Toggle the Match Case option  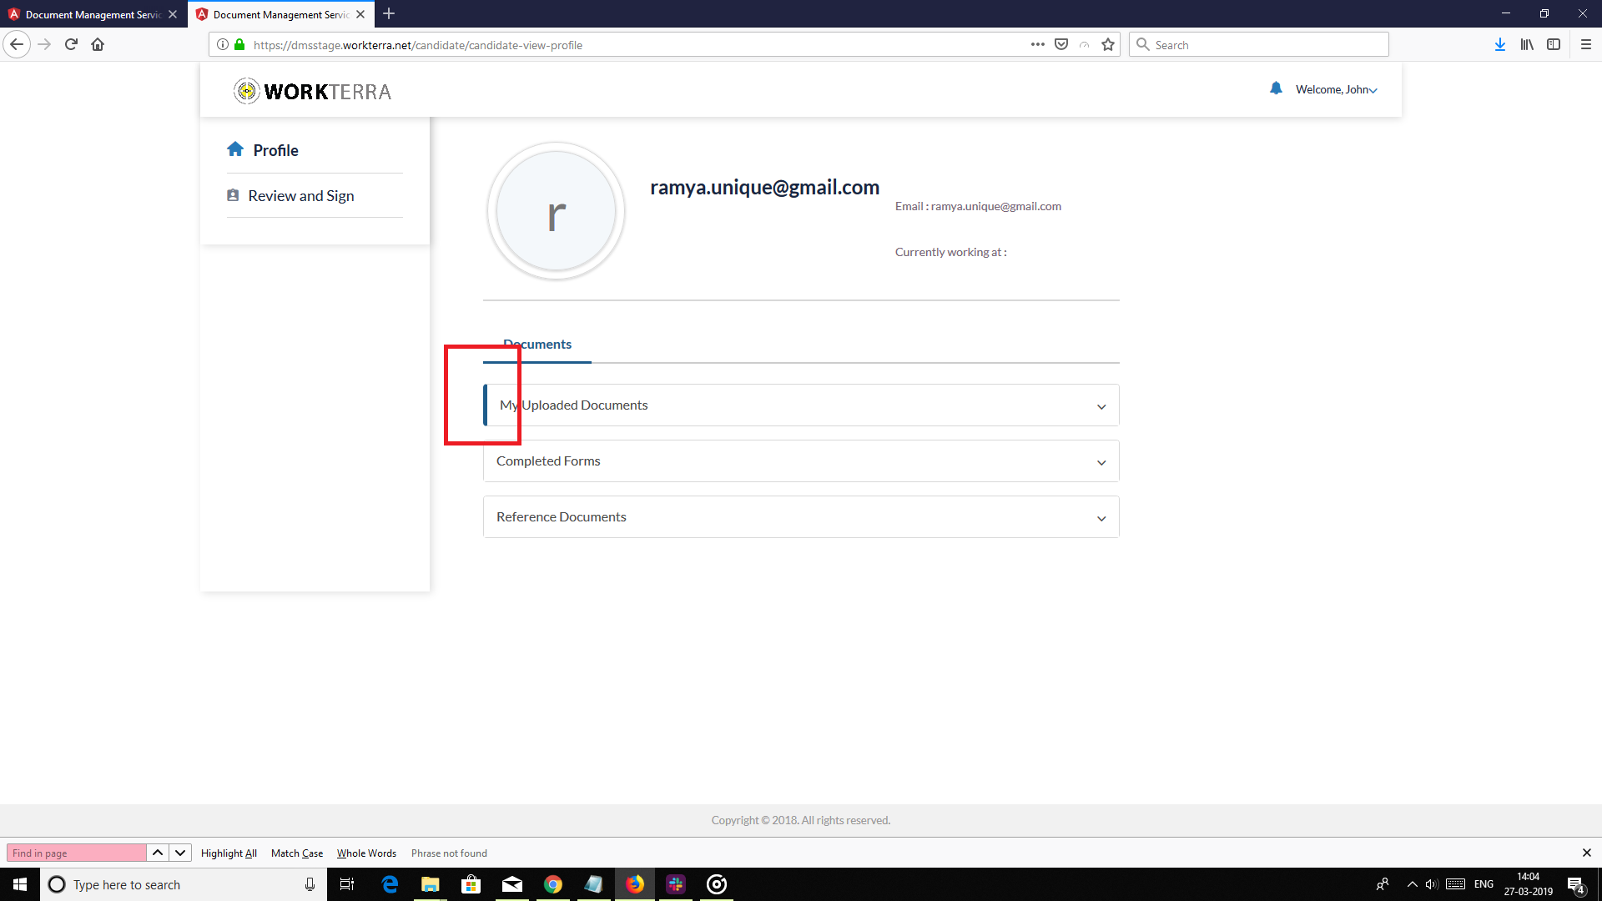click(296, 853)
